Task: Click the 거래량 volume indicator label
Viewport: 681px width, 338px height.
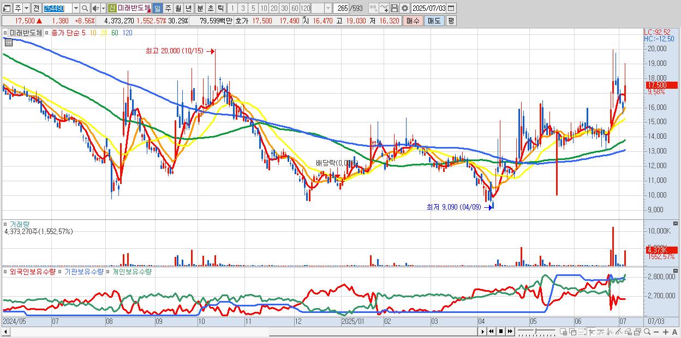Action: tap(19, 224)
